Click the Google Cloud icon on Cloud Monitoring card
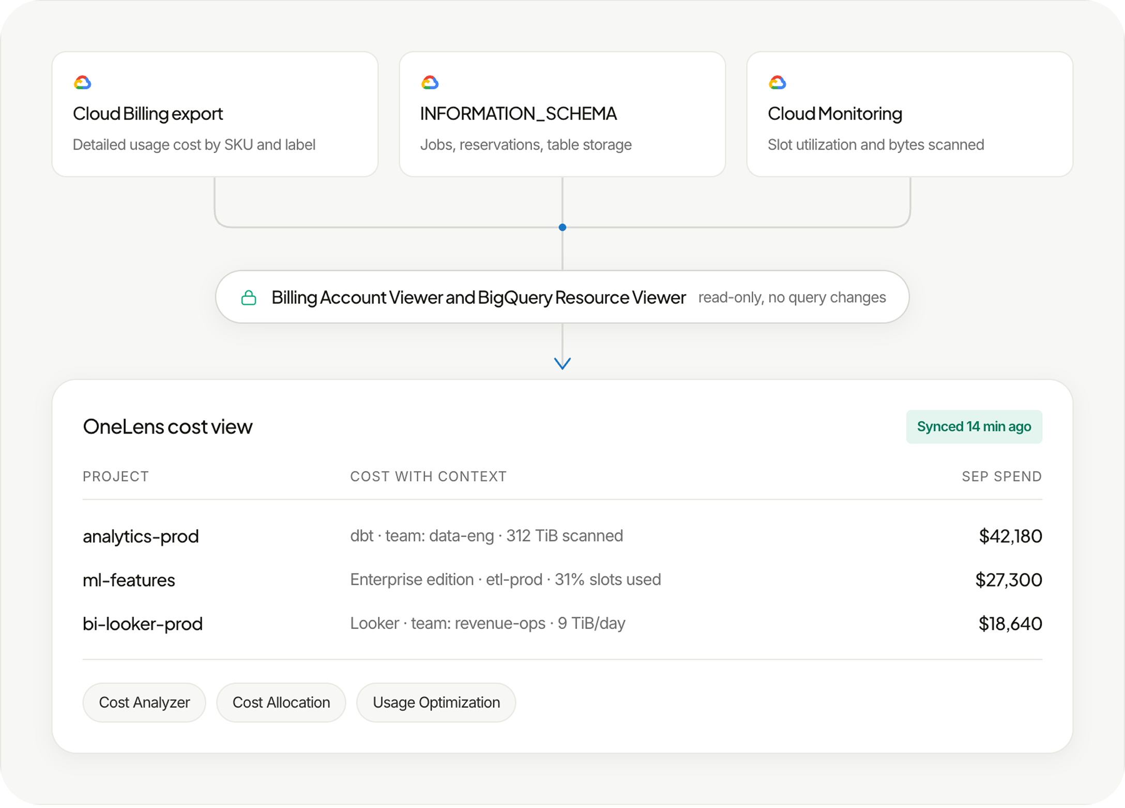1125x808 pixels. [x=777, y=82]
